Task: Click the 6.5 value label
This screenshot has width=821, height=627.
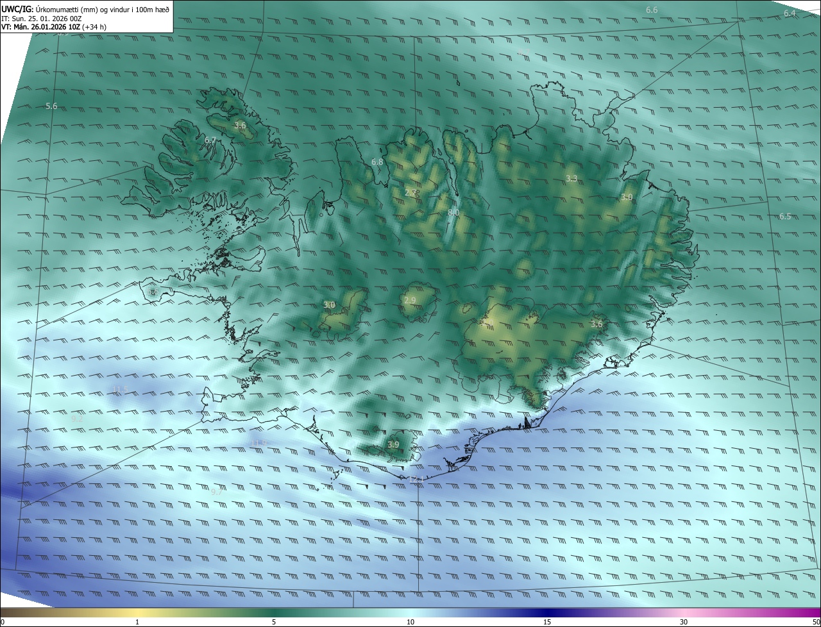Action: pyautogui.click(x=785, y=216)
